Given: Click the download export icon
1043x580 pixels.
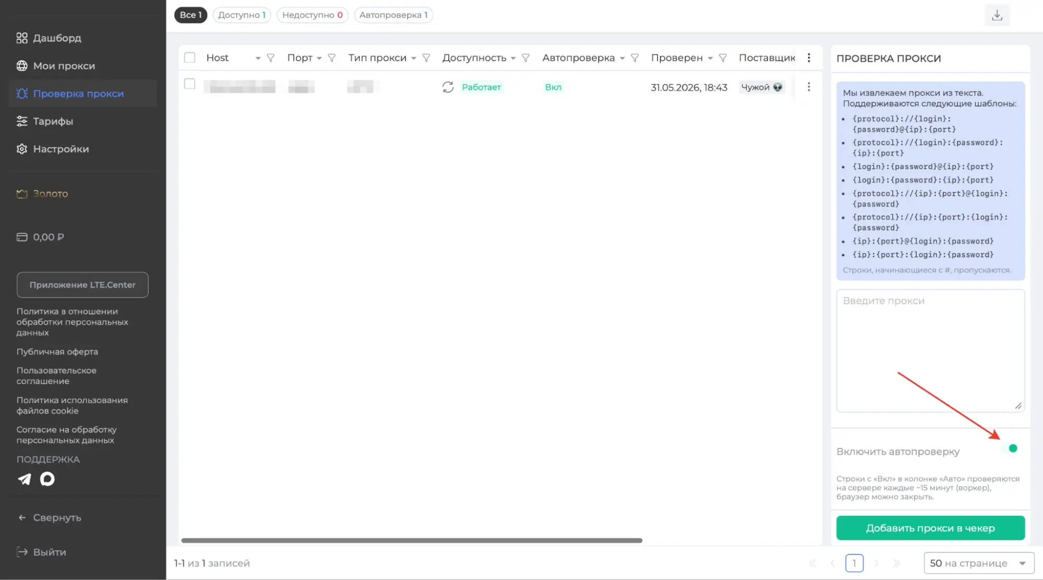Looking at the screenshot, I should point(997,15).
